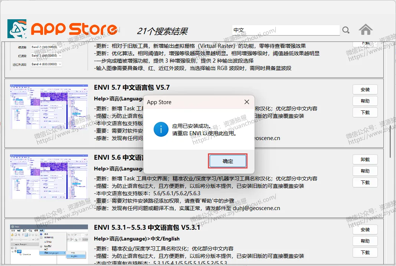Click 'Help>语言(Language)>中文/English' in ENVI 5.3.1 entry

click(137, 239)
